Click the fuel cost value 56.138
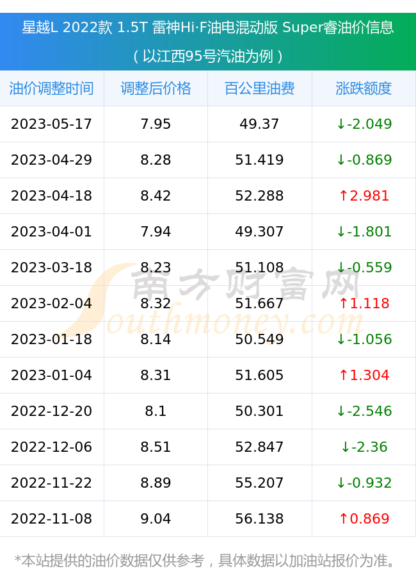The image size is (416, 571). (x=259, y=518)
